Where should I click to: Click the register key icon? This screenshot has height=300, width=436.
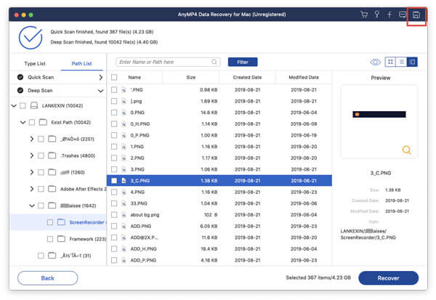377,15
